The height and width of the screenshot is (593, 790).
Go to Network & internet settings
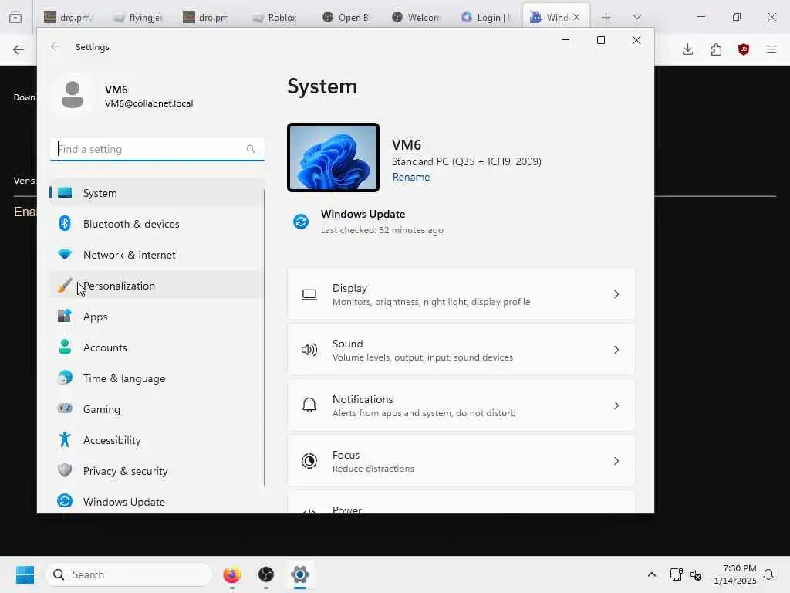(157, 255)
